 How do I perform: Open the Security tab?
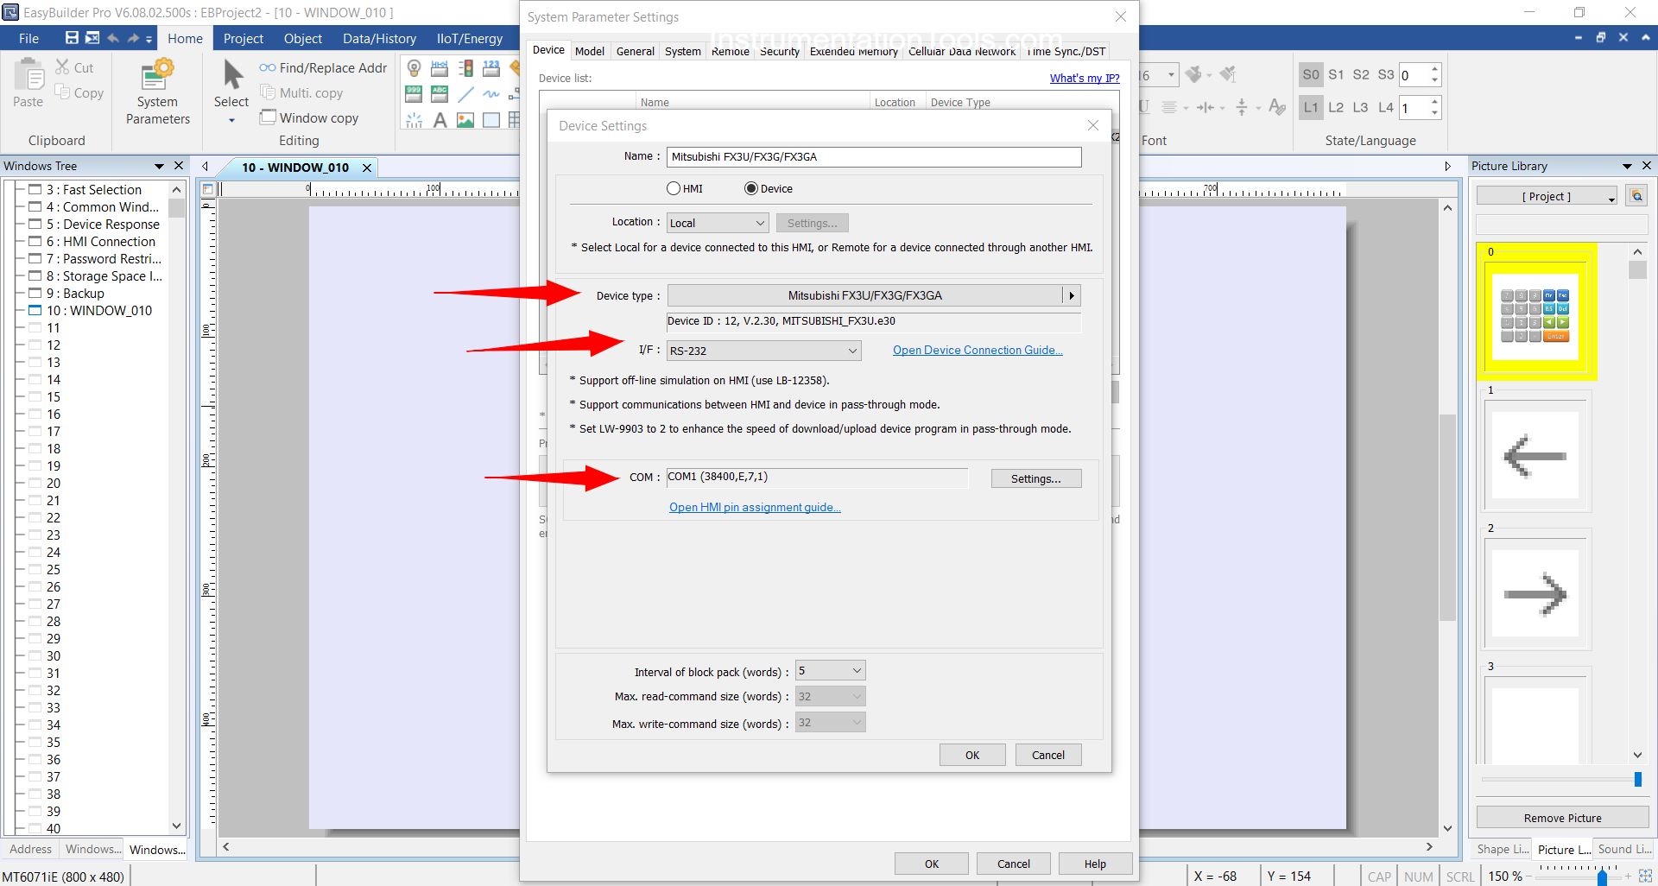pyautogui.click(x=780, y=51)
